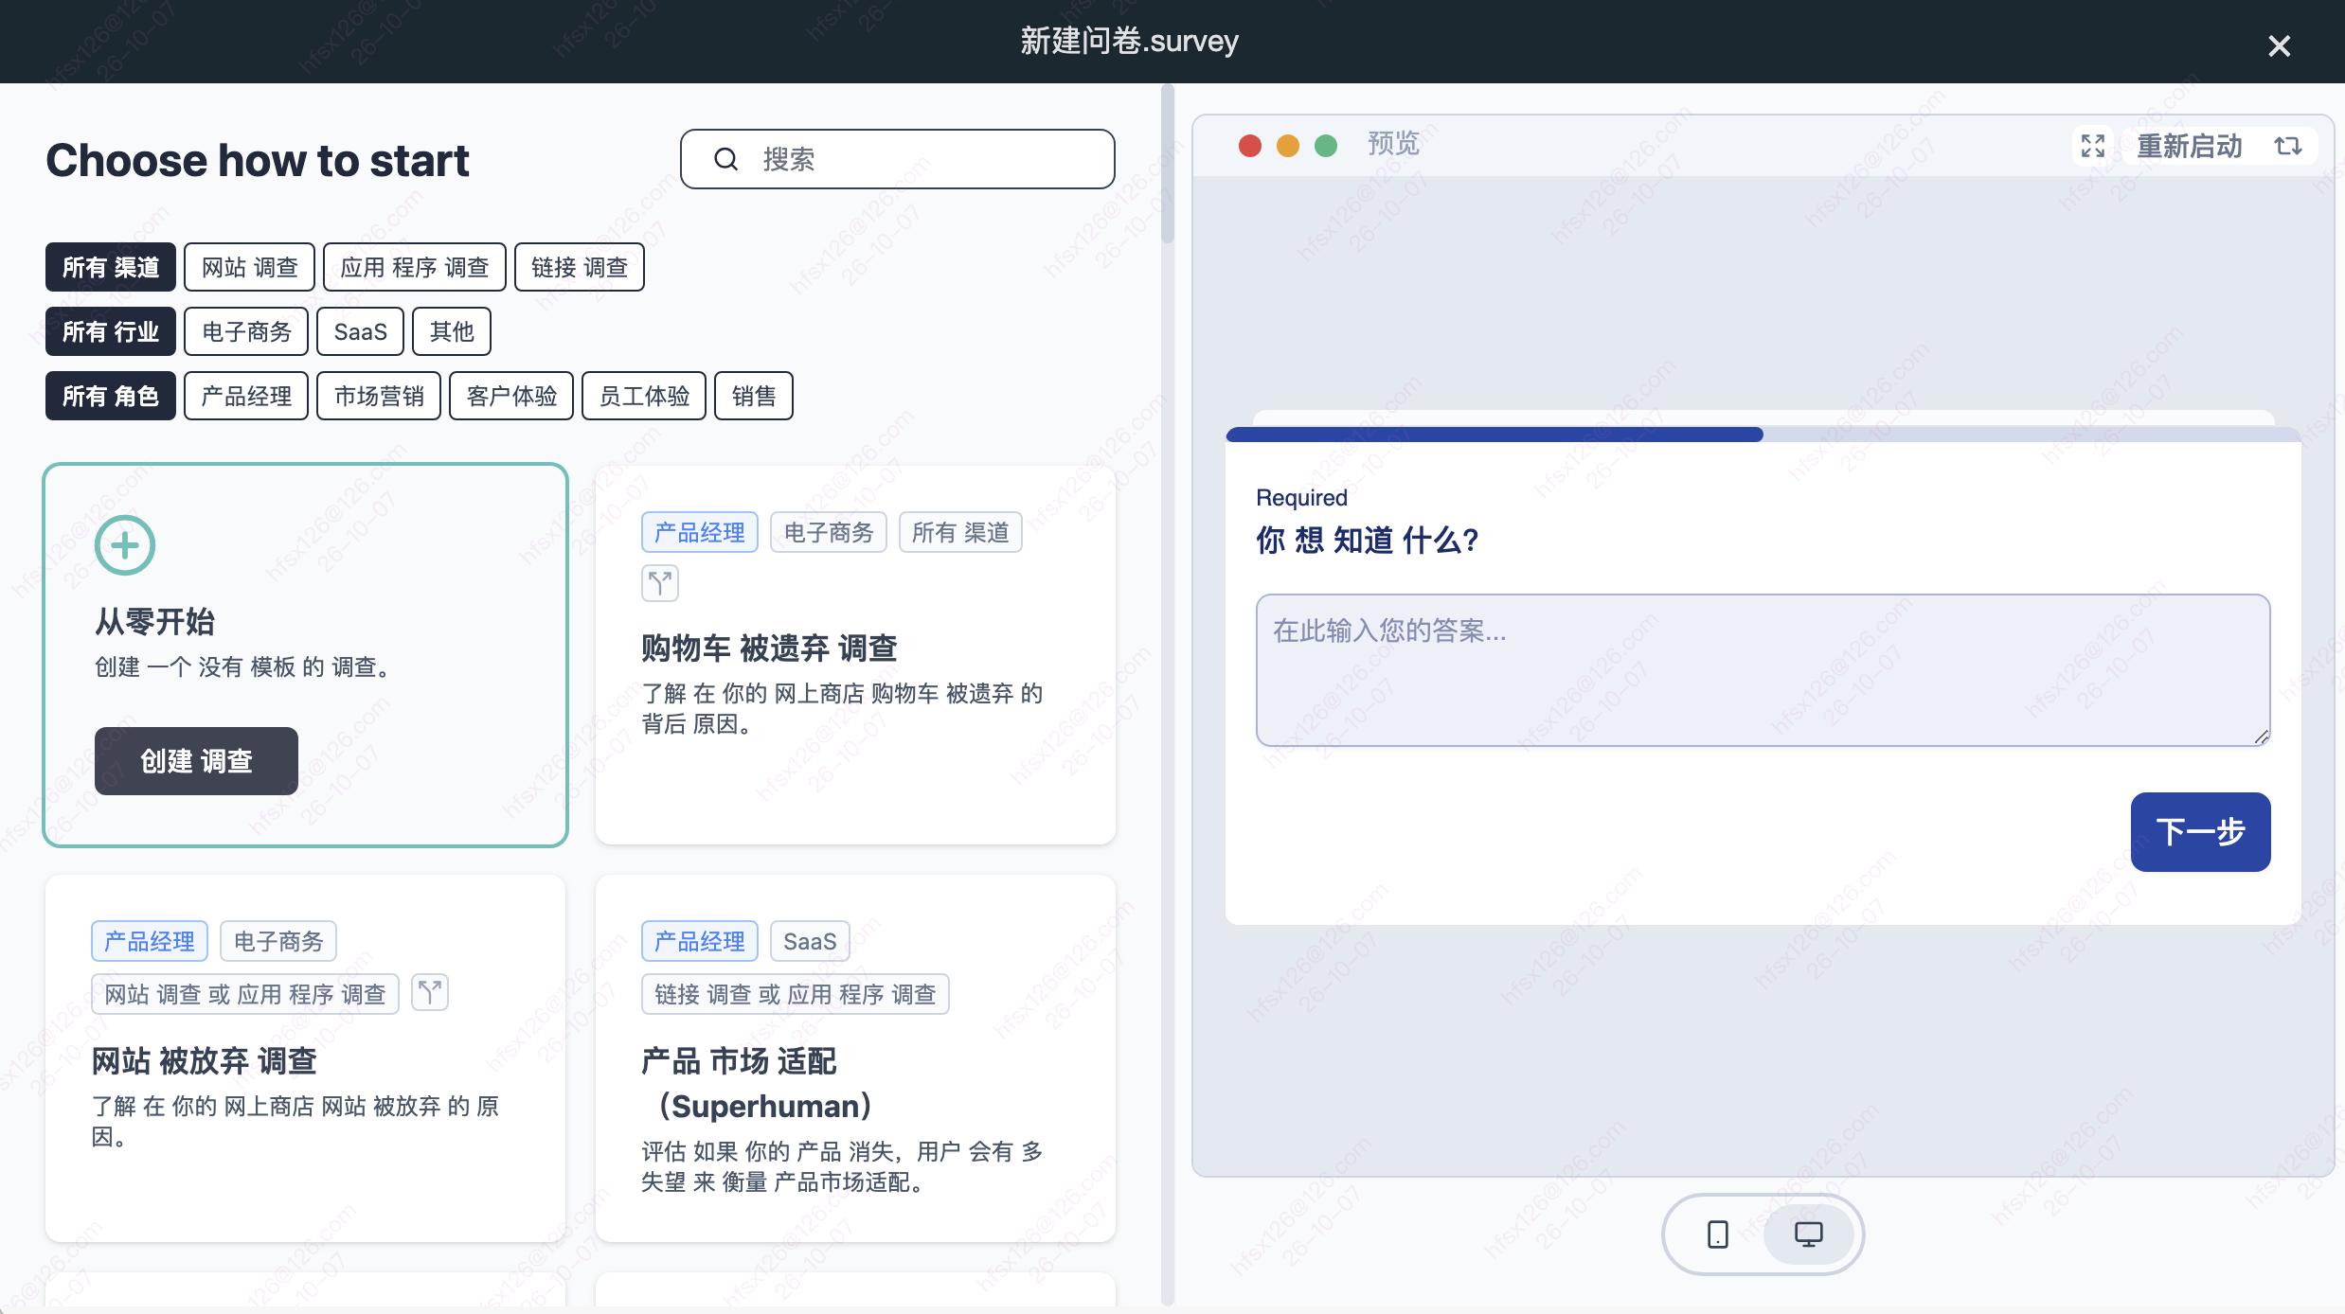
Task: Expand the preview to fullscreen
Action: pos(2093,145)
